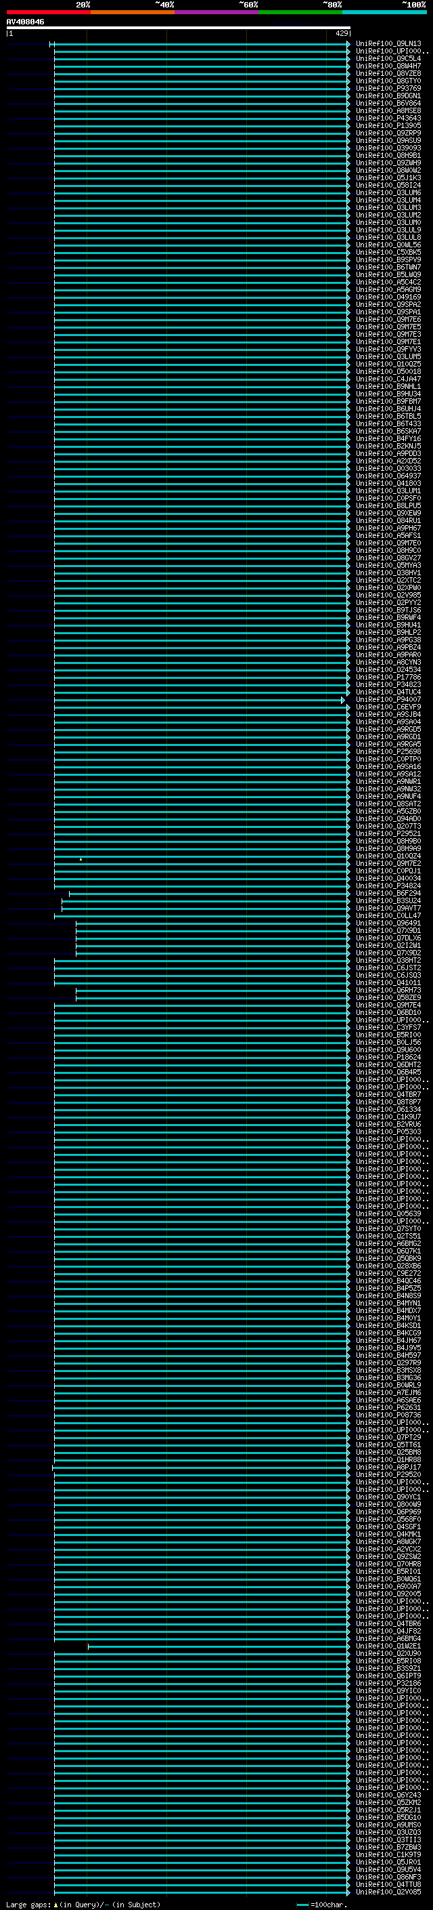
Task: Click the red ~20% identity legend bar
Action: click(49, 12)
